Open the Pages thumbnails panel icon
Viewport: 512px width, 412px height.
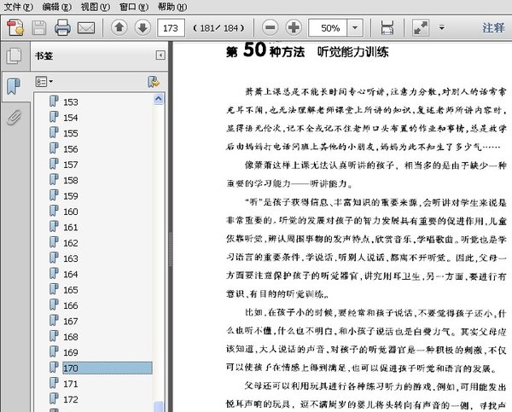[14, 56]
